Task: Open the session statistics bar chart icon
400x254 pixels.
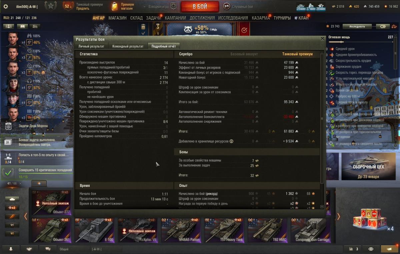Action: [353, 249]
